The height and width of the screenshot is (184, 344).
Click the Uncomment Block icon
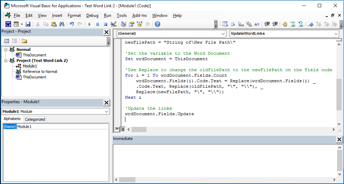pos(301,24)
